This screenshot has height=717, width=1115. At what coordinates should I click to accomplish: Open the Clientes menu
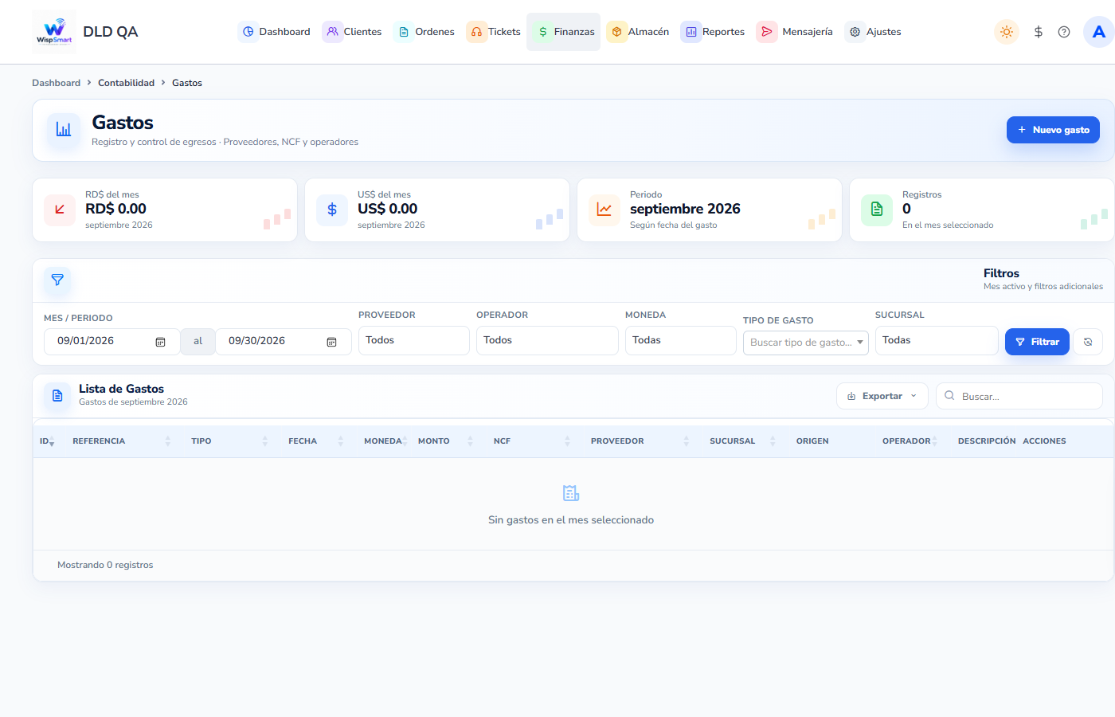coord(353,32)
